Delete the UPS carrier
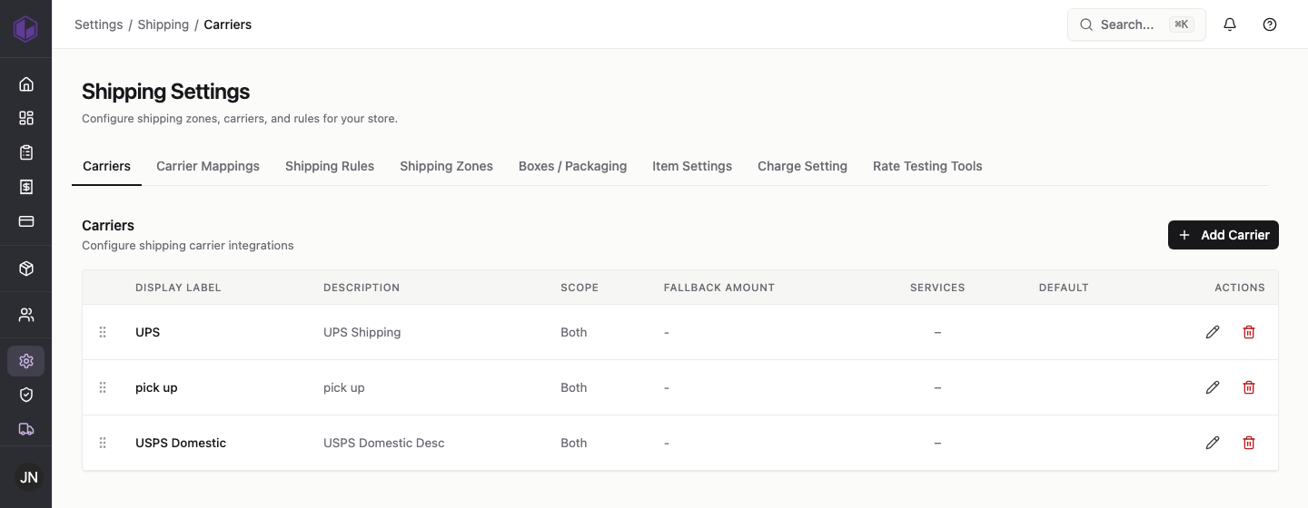 1249,332
